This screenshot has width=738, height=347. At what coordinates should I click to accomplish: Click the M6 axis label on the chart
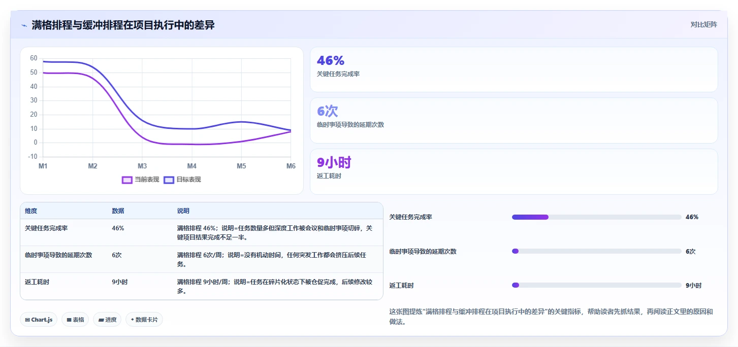pos(291,166)
